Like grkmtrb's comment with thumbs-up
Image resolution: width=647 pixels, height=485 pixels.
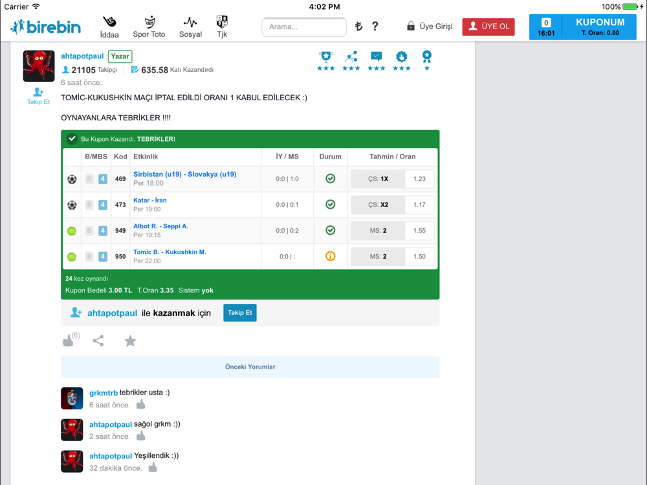[x=140, y=404]
